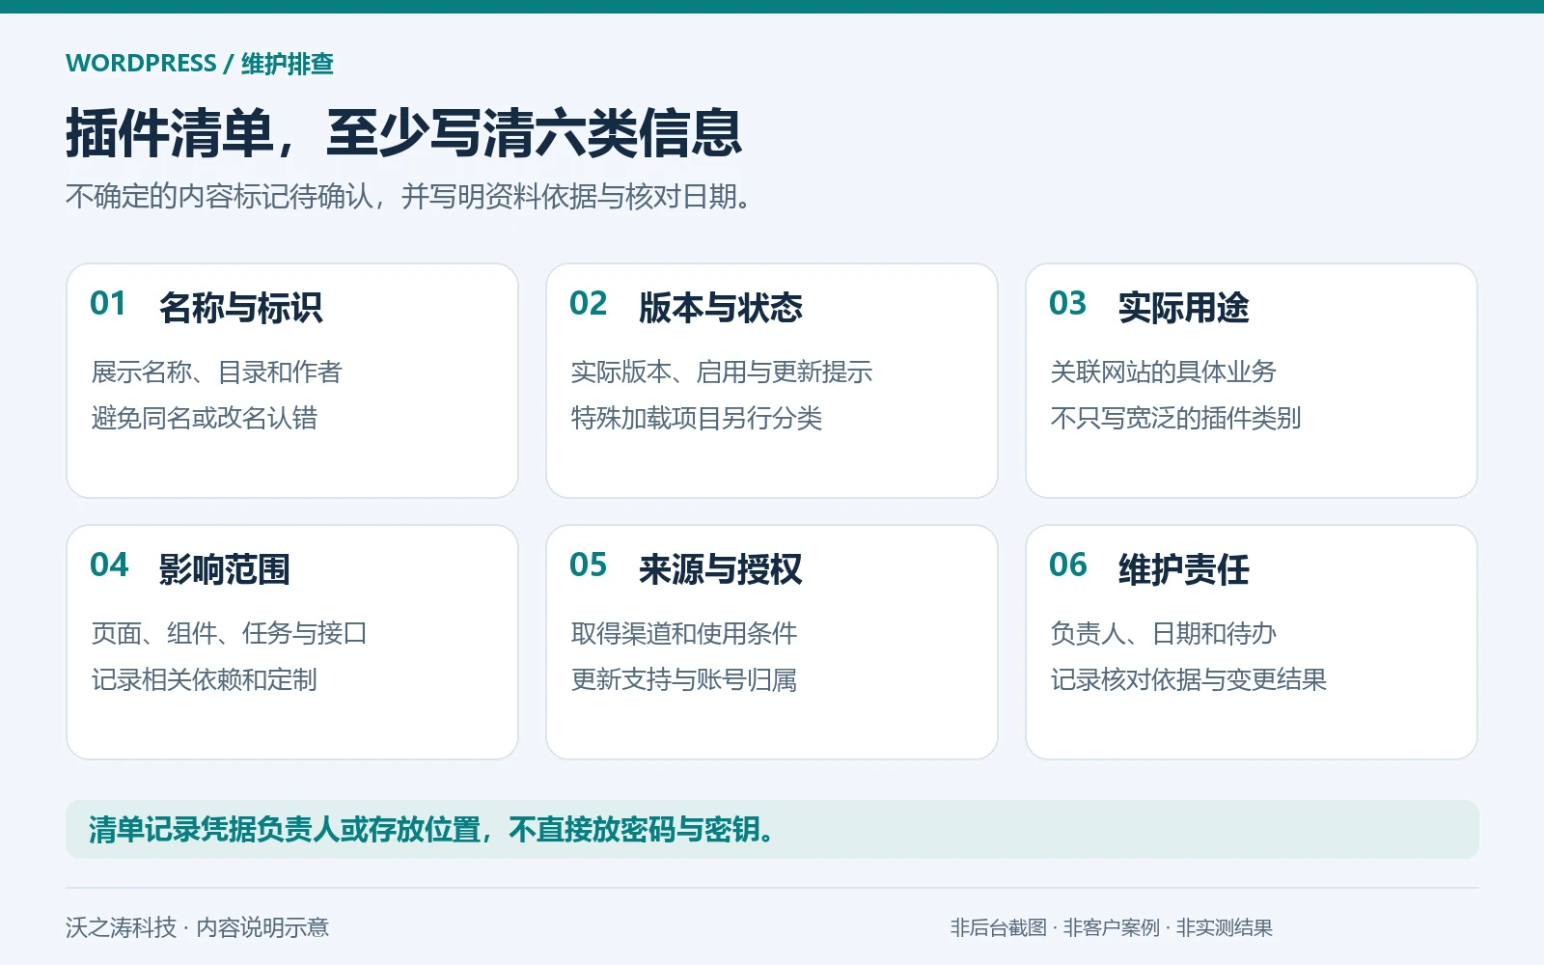Click the heading '版本与状态'

tap(721, 308)
